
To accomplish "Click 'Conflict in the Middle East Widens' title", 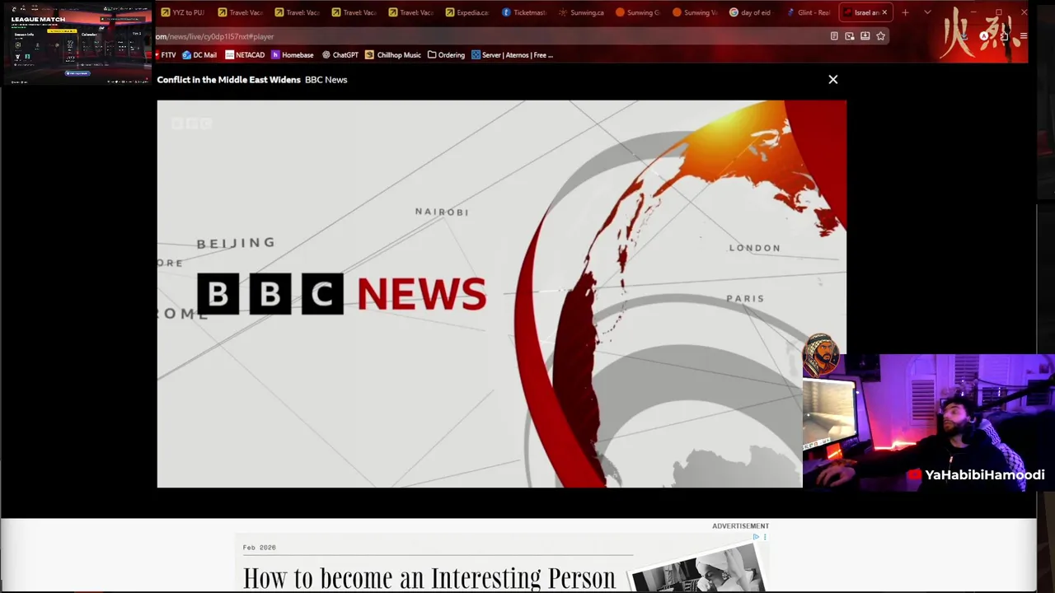I will coord(228,80).
